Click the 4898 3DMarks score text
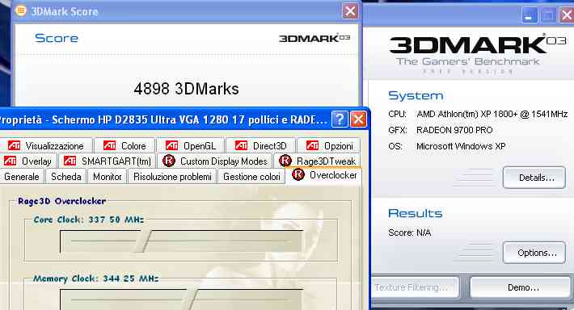Screen dimensions: 574x310 pos(186,89)
